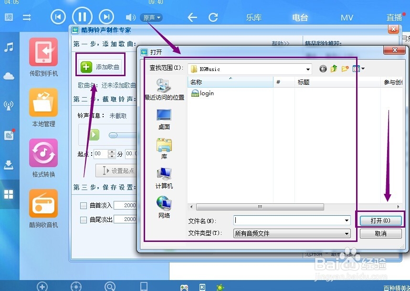This screenshot has height=291, width=410.
Task: Click the minutes stepper up arrow
Action: (112, 151)
